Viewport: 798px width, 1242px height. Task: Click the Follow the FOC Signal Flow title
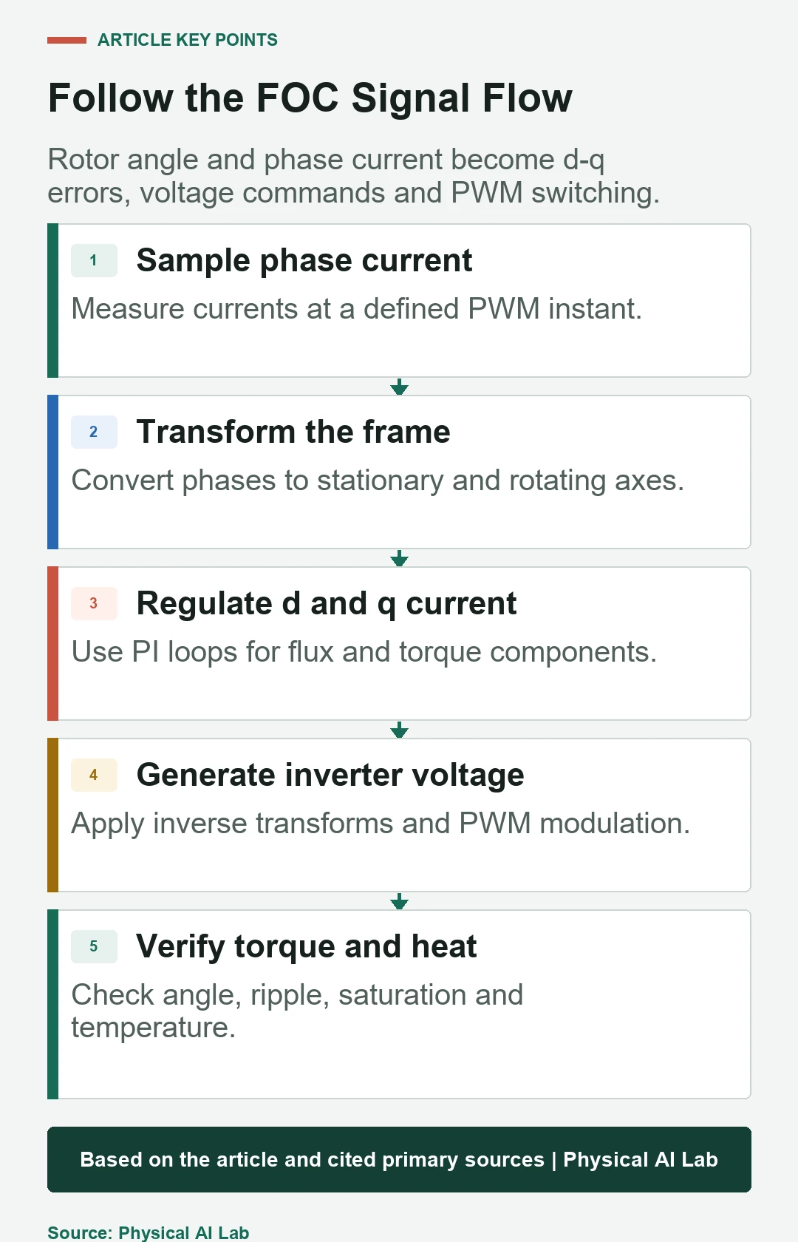pyautogui.click(x=310, y=98)
